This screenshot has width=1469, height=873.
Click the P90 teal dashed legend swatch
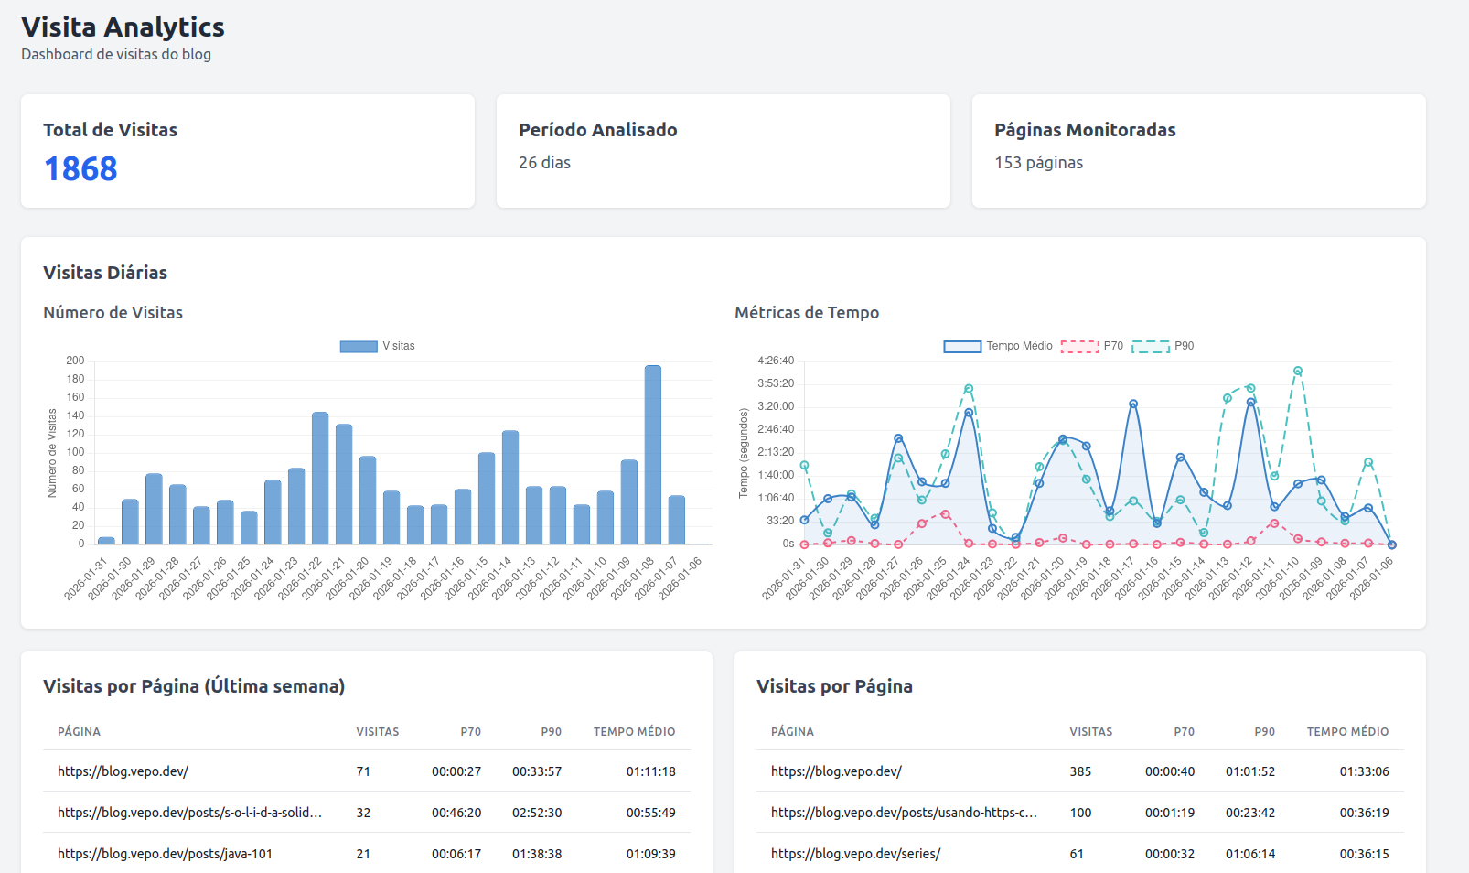click(1151, 347)
